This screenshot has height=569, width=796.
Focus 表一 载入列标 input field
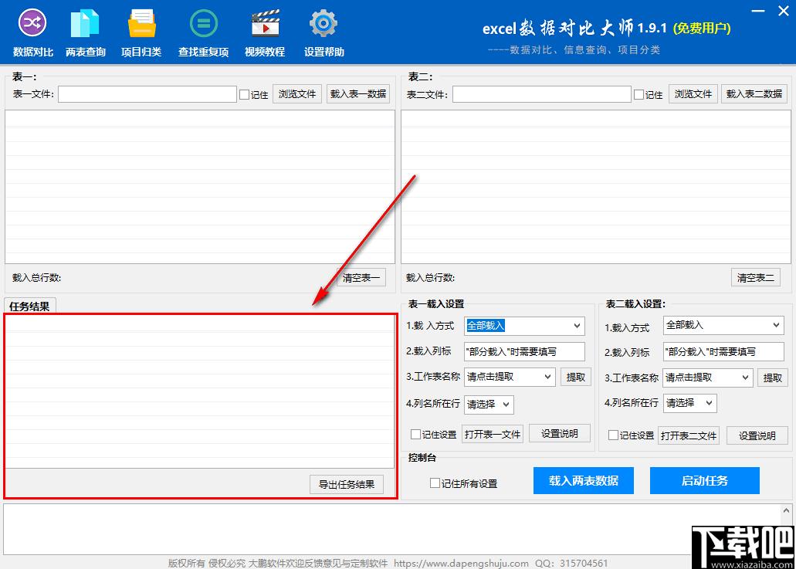point(524,352)
